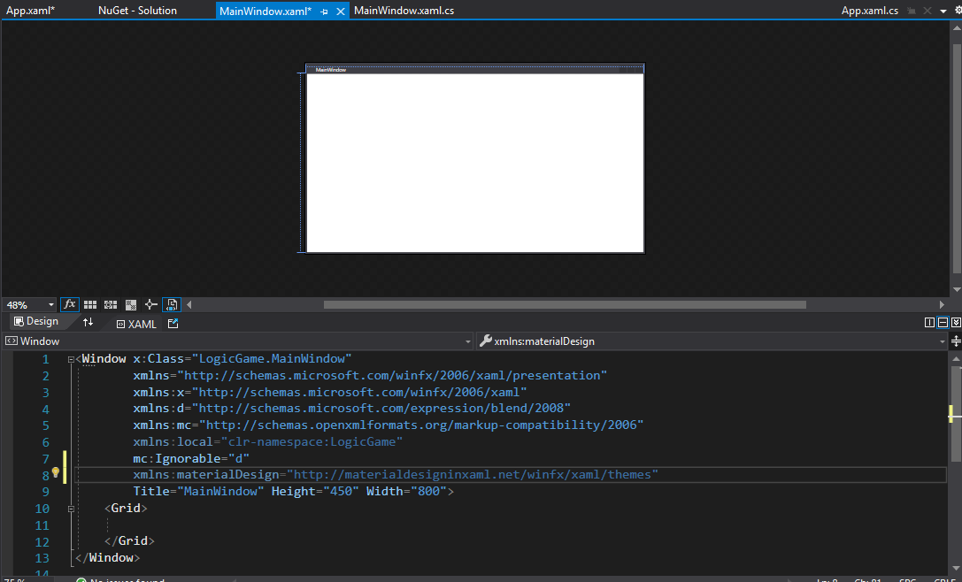
Task: Click the lightbulb quick actions icon
Action: [x=55, y=473]
